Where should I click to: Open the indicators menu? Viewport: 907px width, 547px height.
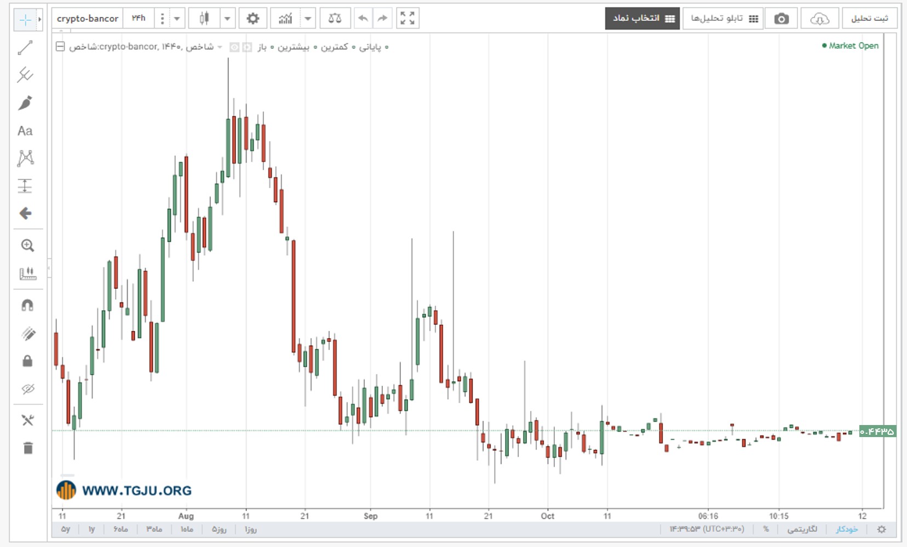point(285,19)
